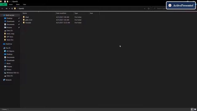Open pinned Desktop under Quick access

click(10, 18)
